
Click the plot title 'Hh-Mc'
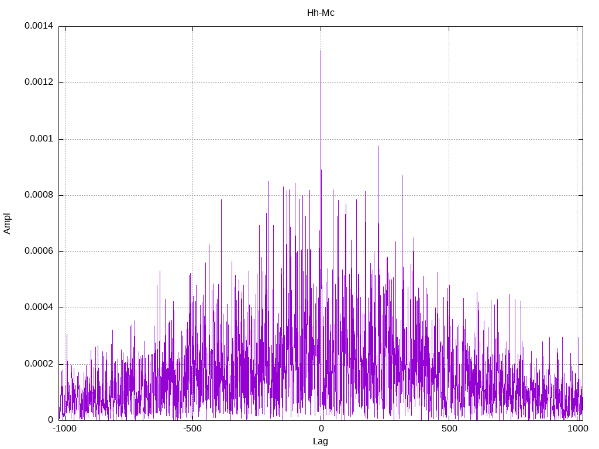click(321, 13)
